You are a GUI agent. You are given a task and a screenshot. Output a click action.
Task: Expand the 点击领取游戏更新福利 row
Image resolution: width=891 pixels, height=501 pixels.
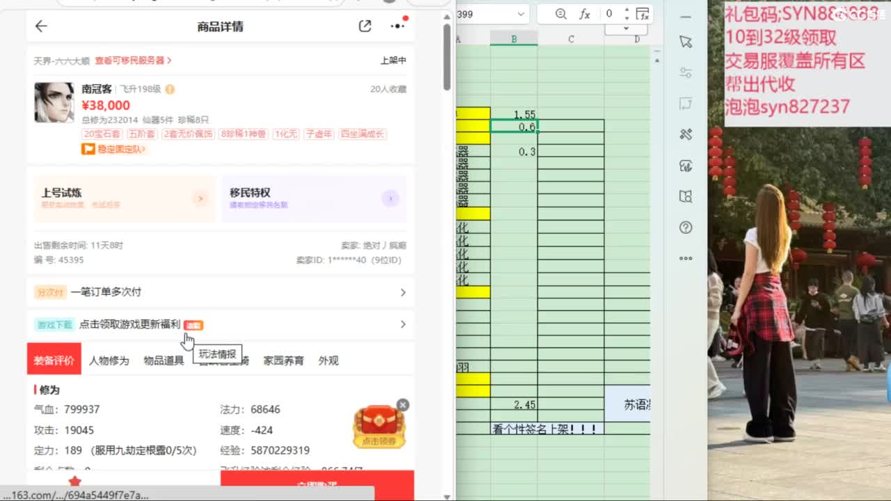point(220,324)
